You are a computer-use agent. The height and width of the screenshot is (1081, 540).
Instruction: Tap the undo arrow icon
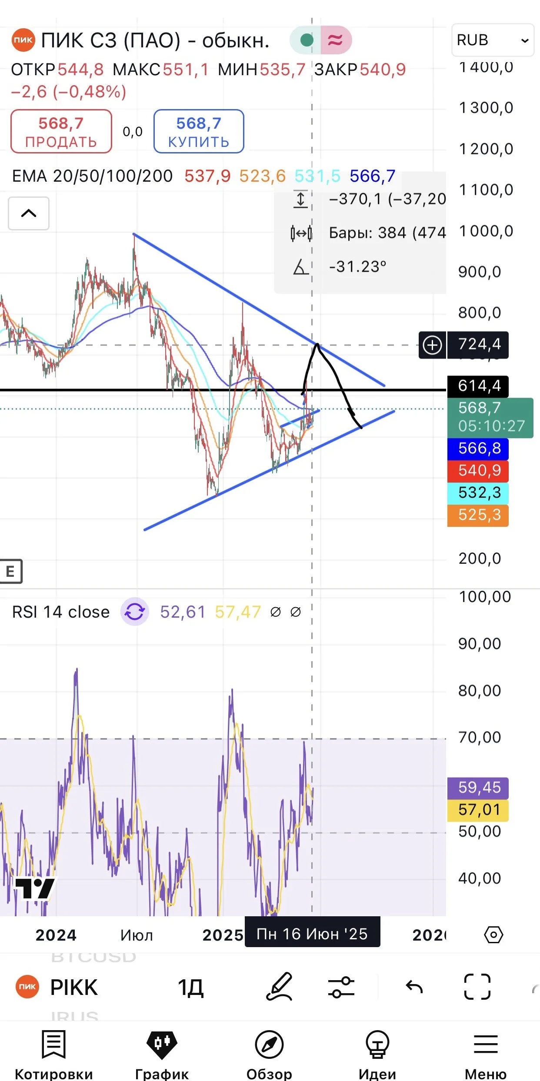click(x=414, y=987)
